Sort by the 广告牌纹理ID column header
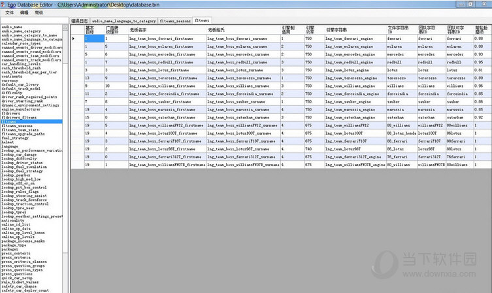Image resolution: width=492 pixels, height=293 pixels. tap(116, 30)
